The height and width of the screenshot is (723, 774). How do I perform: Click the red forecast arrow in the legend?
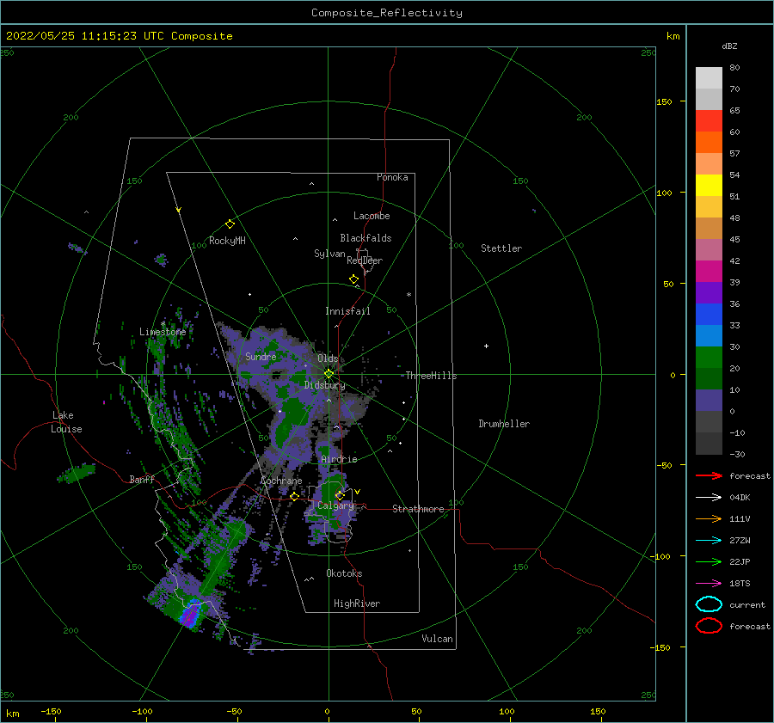point(709,475)
